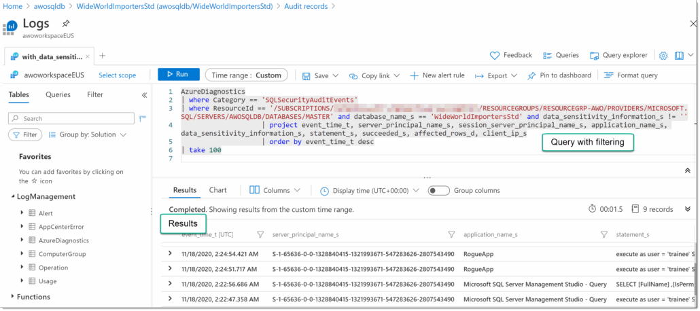
Task: Expand the Usage table
Action: pyautogui.click(x=22, y=281)
